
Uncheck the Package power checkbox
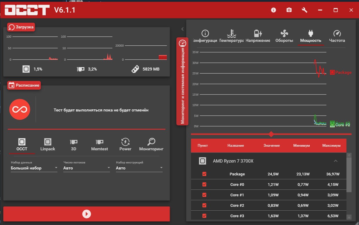(x=204, y=174)
